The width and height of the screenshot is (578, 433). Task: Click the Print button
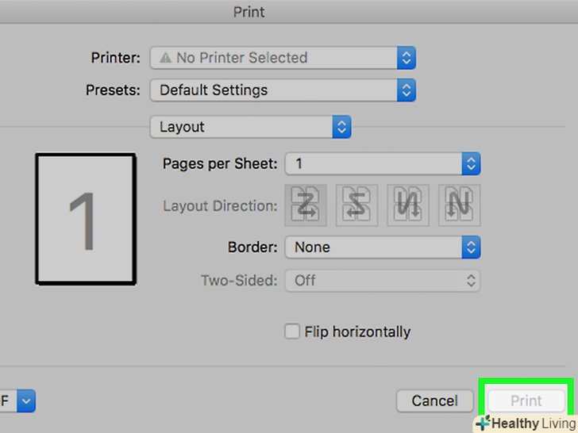click(526, 401)
